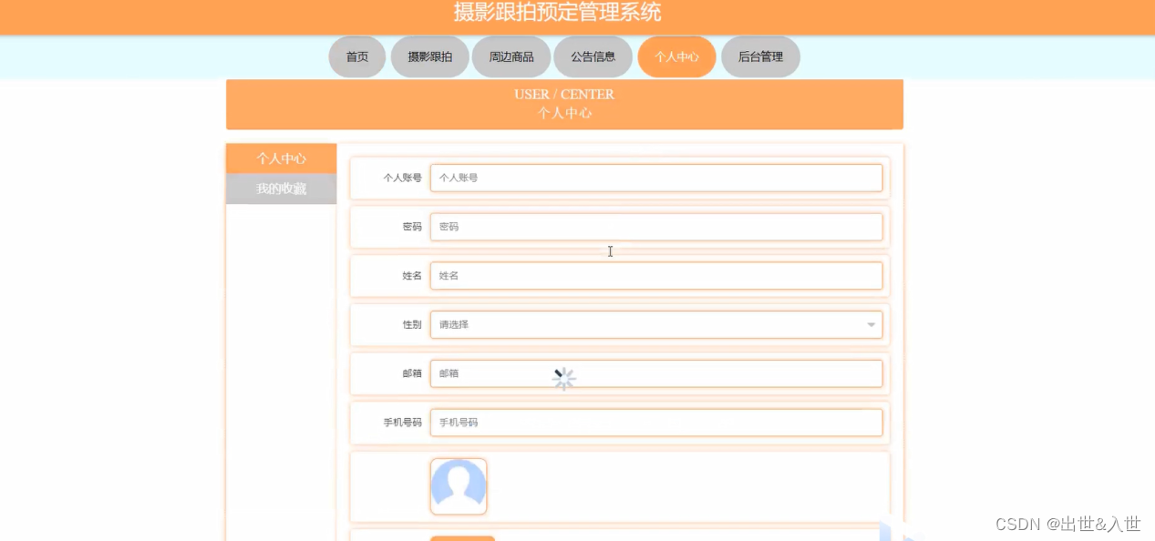This screenshot has height=541, width=1155.
Task: Click the 密码 field label
Action: 412,227
